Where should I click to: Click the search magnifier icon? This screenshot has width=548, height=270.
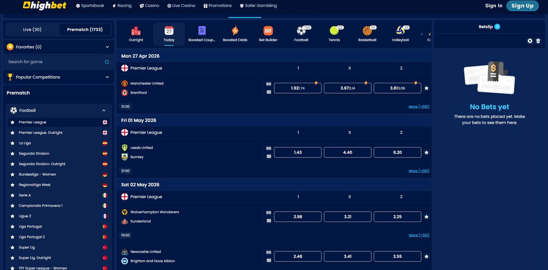pos(107,62)
